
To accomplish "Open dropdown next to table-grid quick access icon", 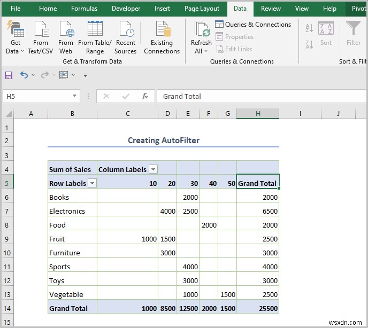I will tap(73, 75).
